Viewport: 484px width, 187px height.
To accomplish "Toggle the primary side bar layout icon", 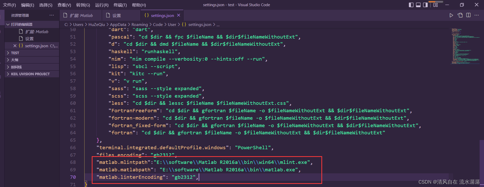I will tap(411, 5).
